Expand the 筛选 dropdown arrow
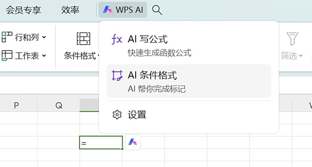 (x=301, y=56)
